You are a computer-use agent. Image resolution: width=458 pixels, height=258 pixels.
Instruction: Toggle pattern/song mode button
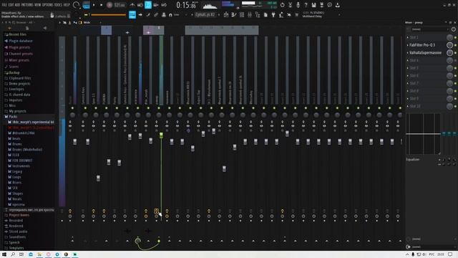pyautogui.click(x=86, y=5)
